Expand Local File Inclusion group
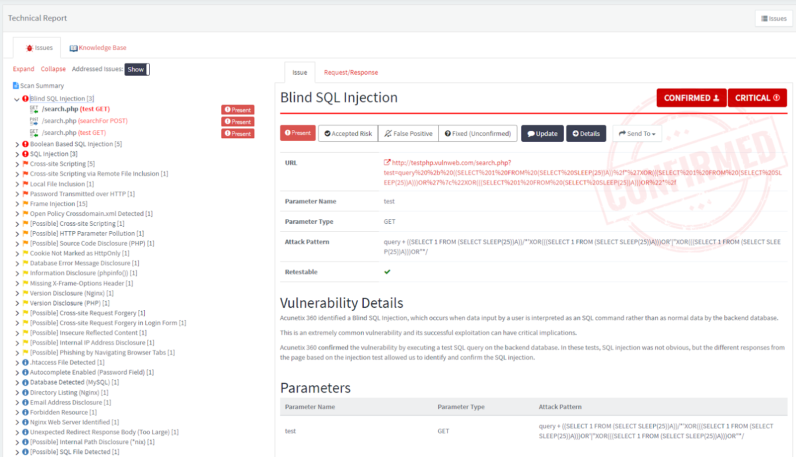 [x=17, y=184]
